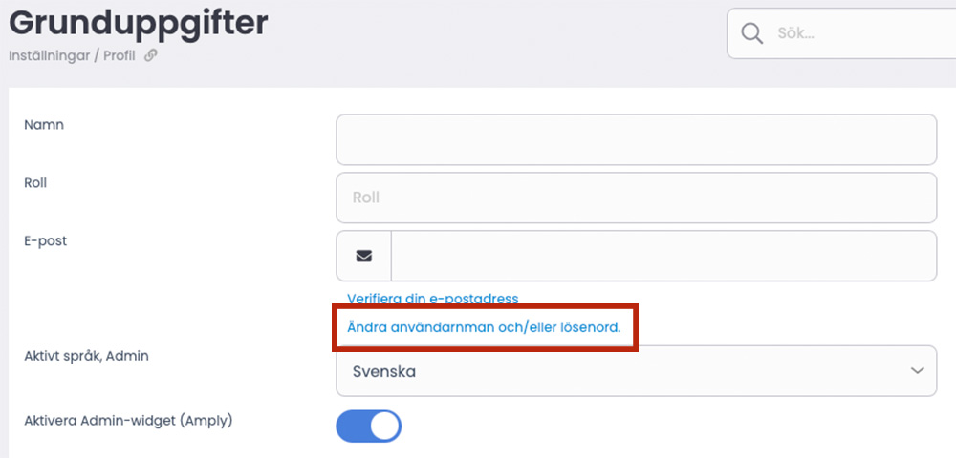Click the magnifying glass search icon
Image resolution: width=956 pixels, height=458 pixels.
tap(752, 33)
